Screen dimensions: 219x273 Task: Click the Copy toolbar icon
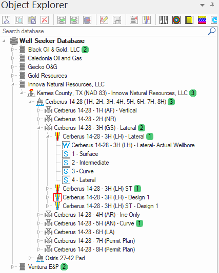(19, 20)
